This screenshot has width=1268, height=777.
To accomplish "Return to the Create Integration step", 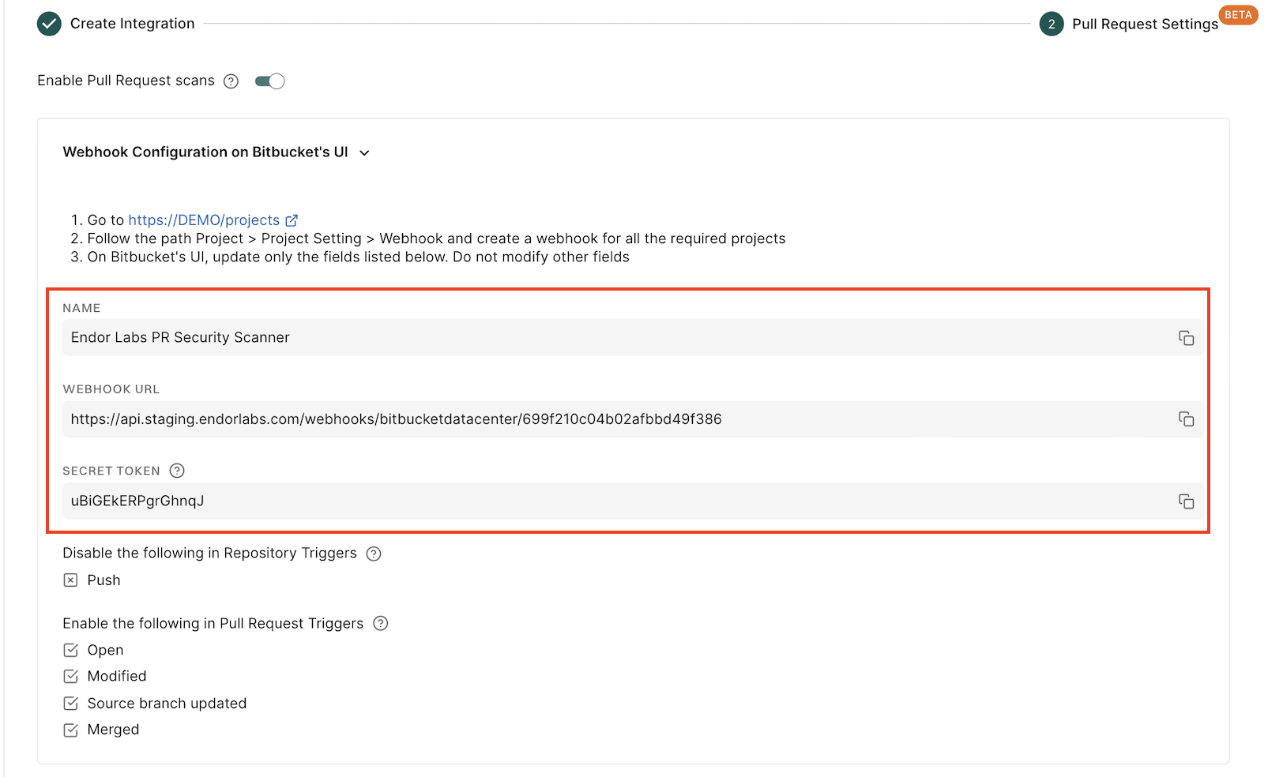I will click(x=131, y=24).
